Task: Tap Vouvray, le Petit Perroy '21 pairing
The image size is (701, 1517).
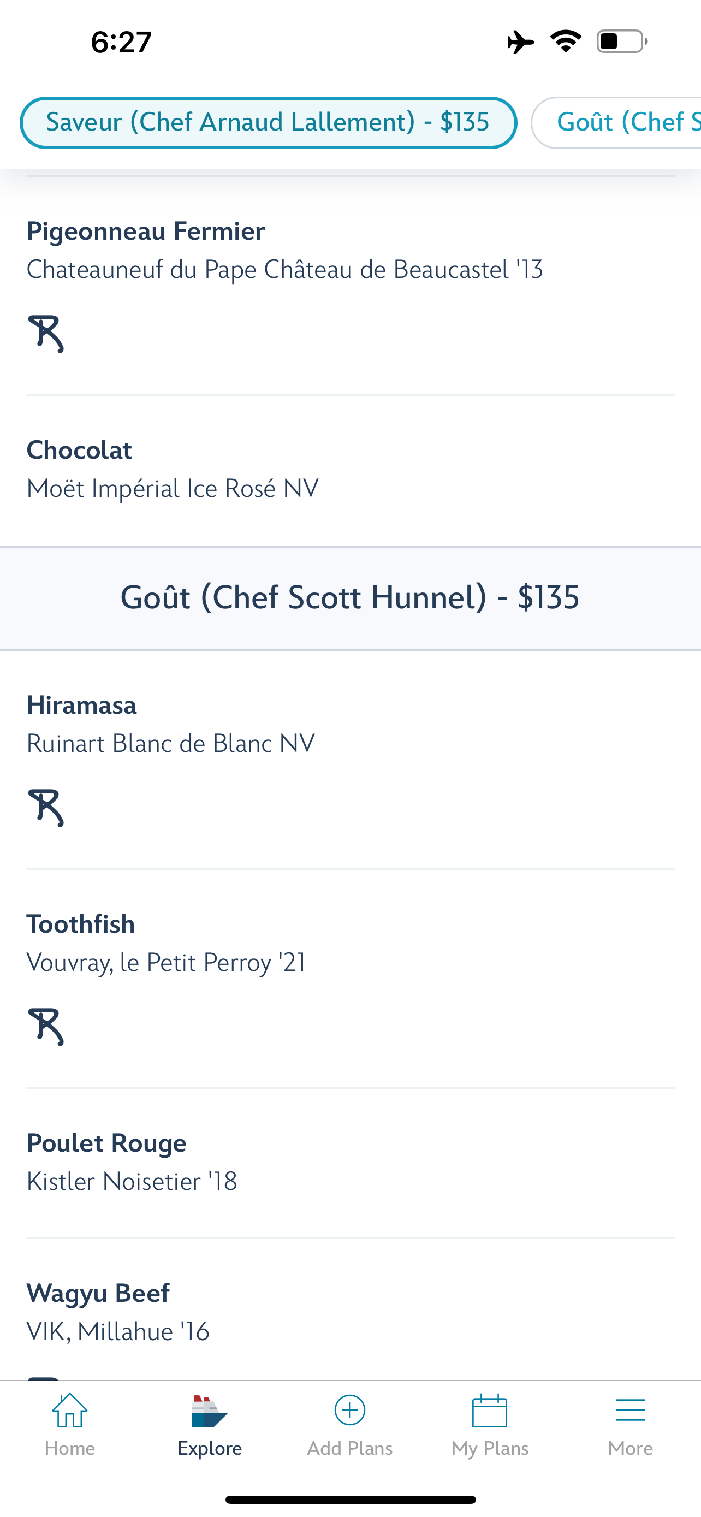Action: pyautogui.click(x=167, y=962)
